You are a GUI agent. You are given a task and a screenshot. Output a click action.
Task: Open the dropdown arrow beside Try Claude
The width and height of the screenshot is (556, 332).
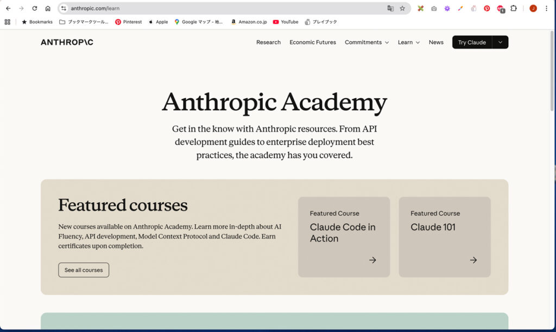(x=500, y=42)
